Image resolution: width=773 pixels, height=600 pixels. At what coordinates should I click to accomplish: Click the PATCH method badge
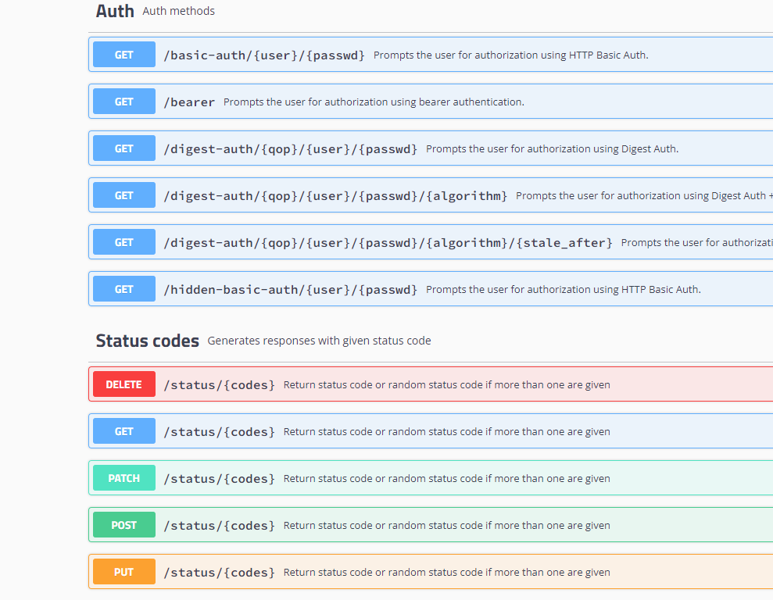(x=124, y=479)
